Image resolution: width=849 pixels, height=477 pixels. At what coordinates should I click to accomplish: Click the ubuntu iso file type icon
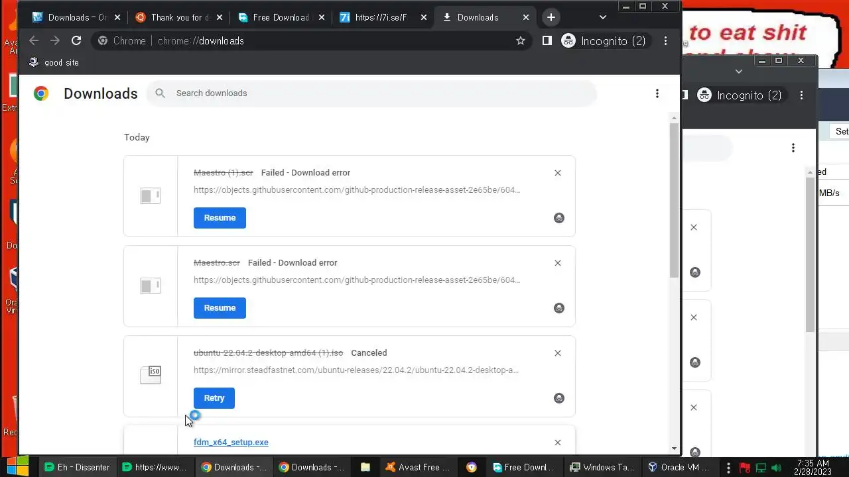point(151,374)
